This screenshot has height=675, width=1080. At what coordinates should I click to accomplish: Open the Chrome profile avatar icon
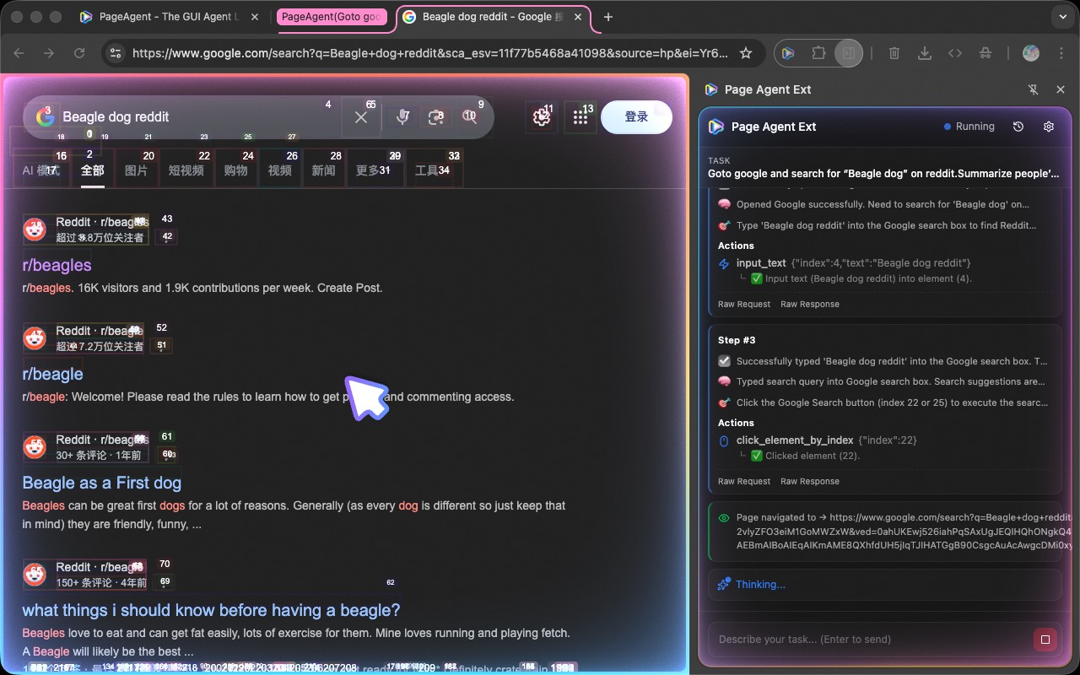coord(1031,52)
